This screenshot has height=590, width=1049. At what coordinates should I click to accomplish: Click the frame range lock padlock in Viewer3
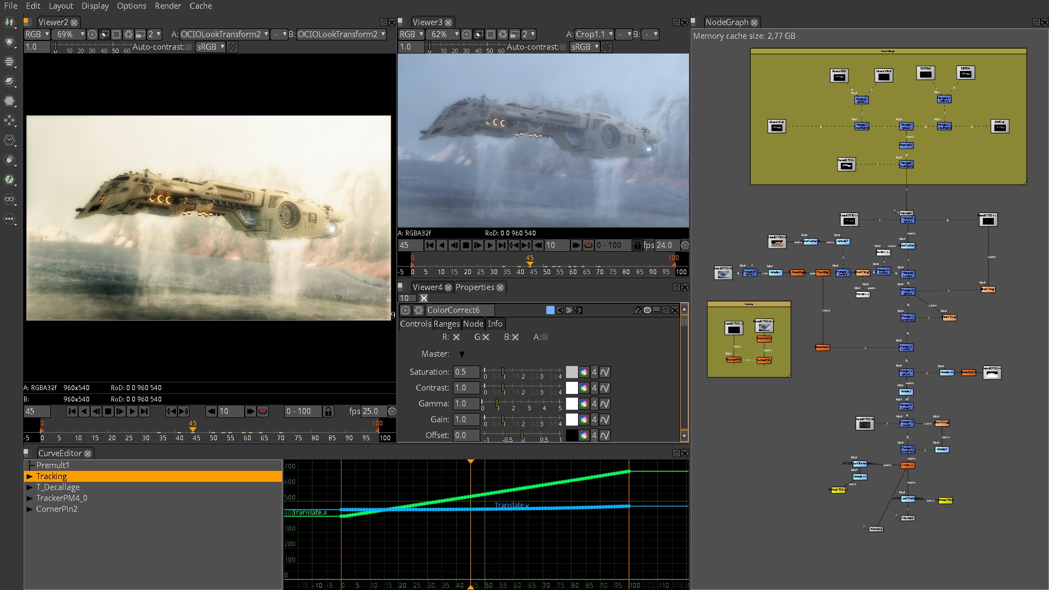click(x=637, y=245)
